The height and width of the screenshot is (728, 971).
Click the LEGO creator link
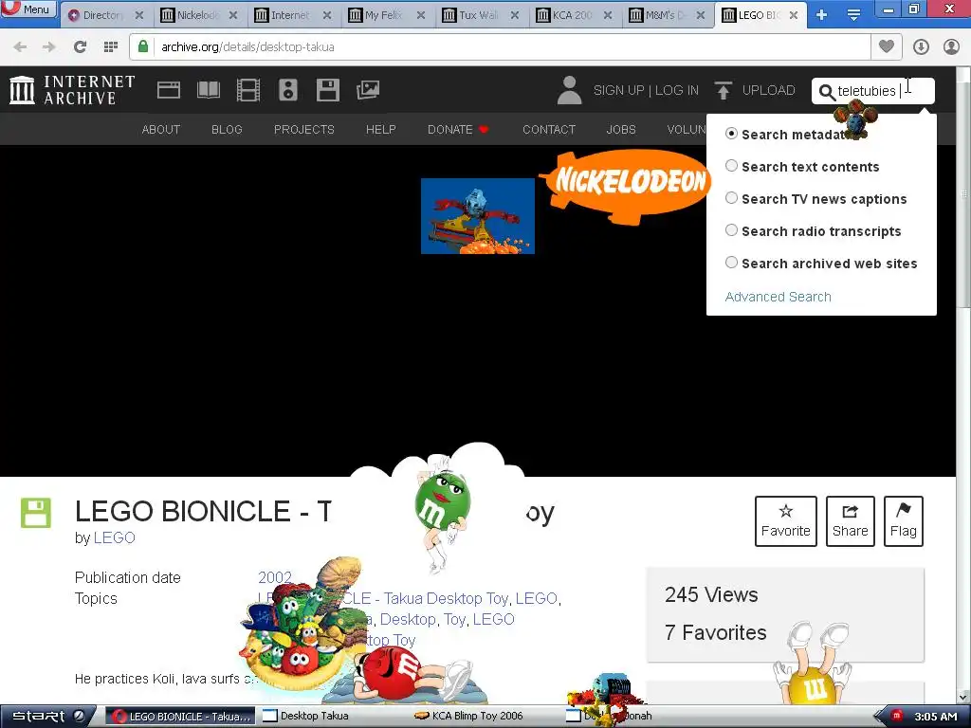click(x=115, y=537)
